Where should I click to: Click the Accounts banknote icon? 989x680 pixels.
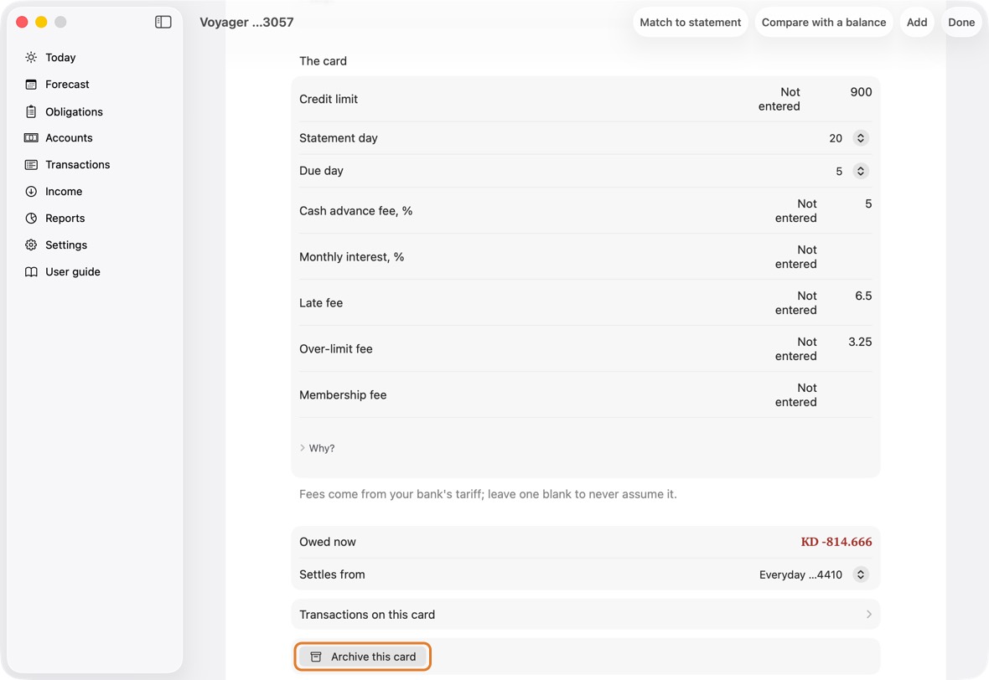coord(31,138)
